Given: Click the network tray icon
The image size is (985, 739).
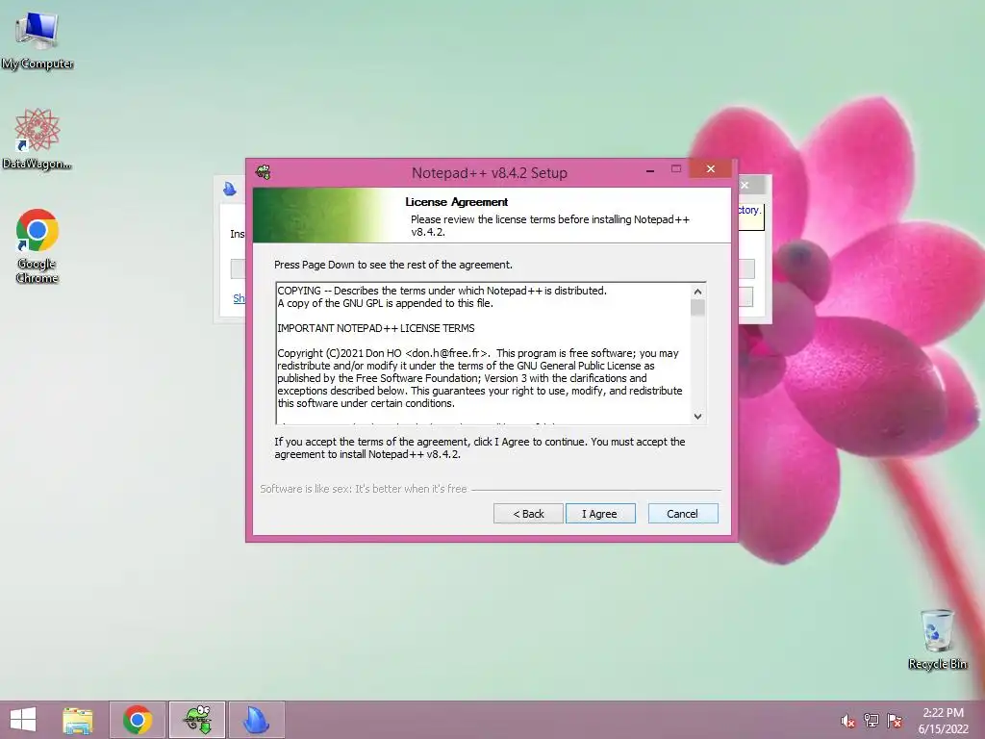Looking at the screenshot, I should (x=871, y=721).
